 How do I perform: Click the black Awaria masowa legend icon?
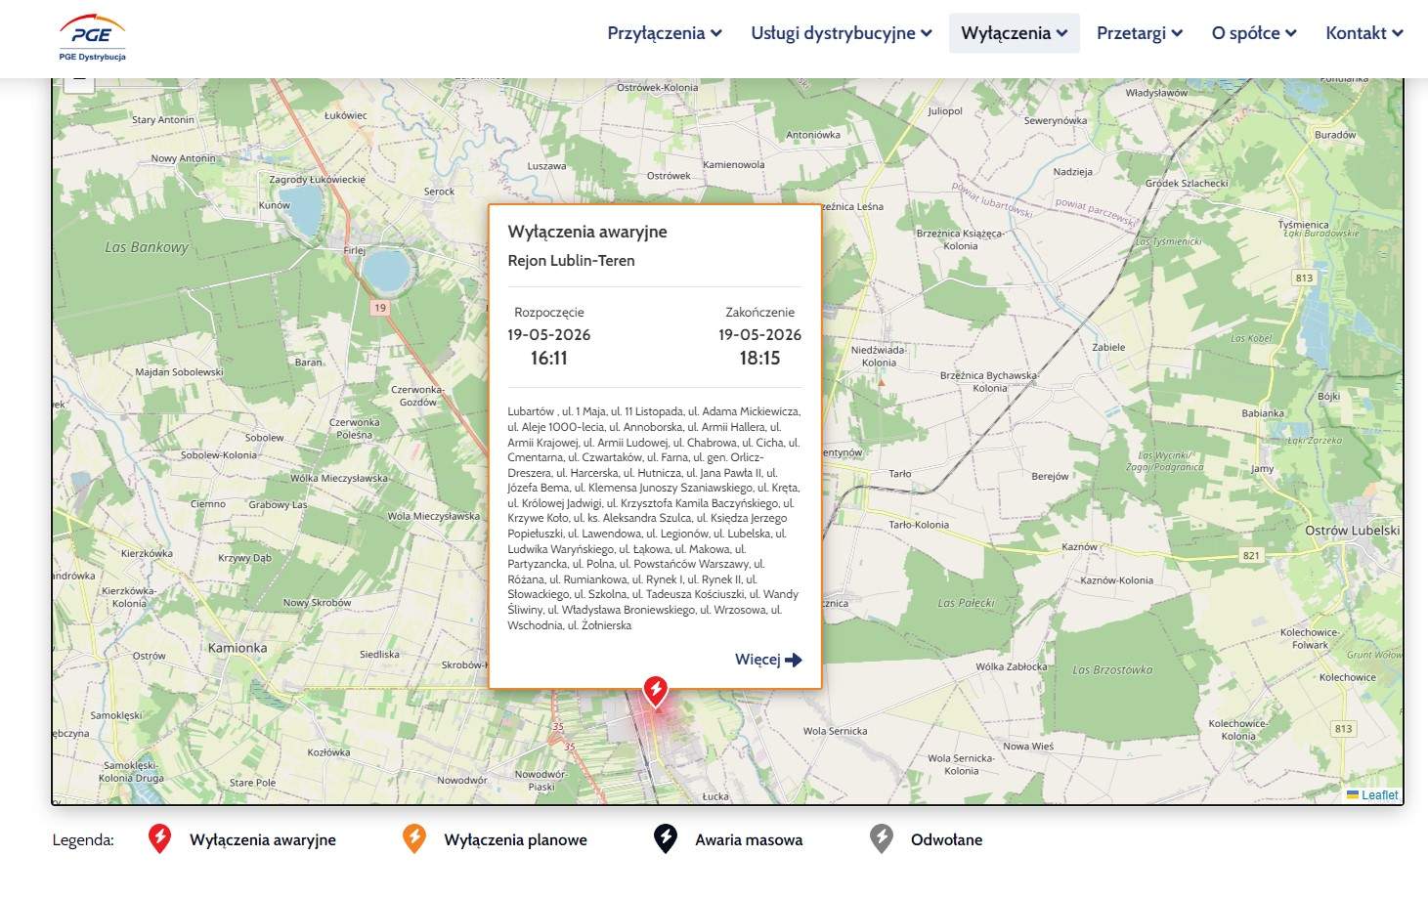tap(666, 838)
